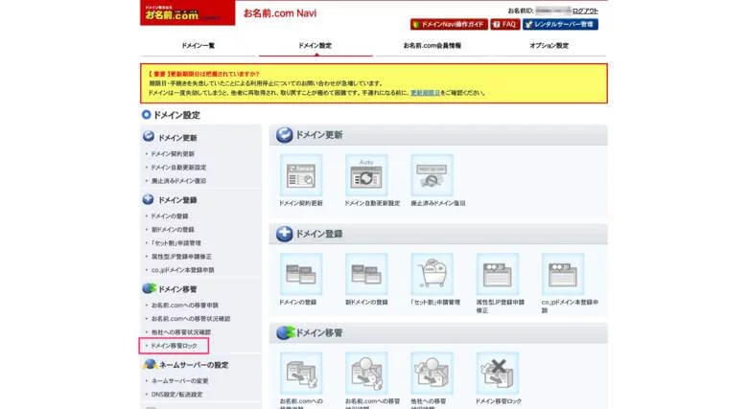Click sidebar heading ネームサーバーの設定
Screen dimensions: 748x409
click(194, 365)
